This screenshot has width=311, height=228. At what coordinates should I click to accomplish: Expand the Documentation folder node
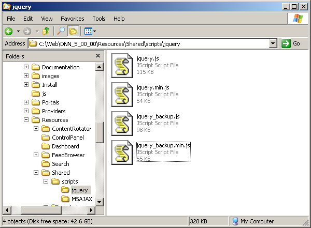26,67
